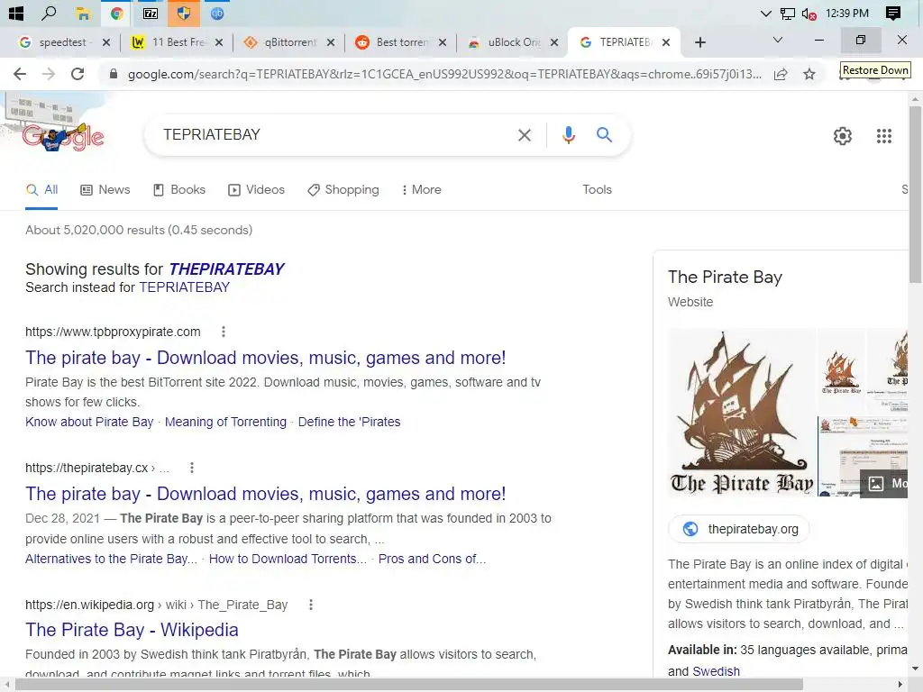Search instead for TEPRIATEBAY
923x692 pixels.
tap(184, 287)
